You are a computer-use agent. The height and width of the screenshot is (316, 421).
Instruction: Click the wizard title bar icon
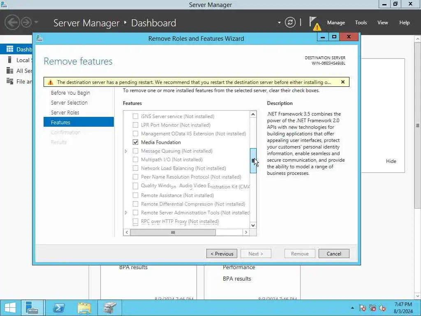(x=39, y=38)
